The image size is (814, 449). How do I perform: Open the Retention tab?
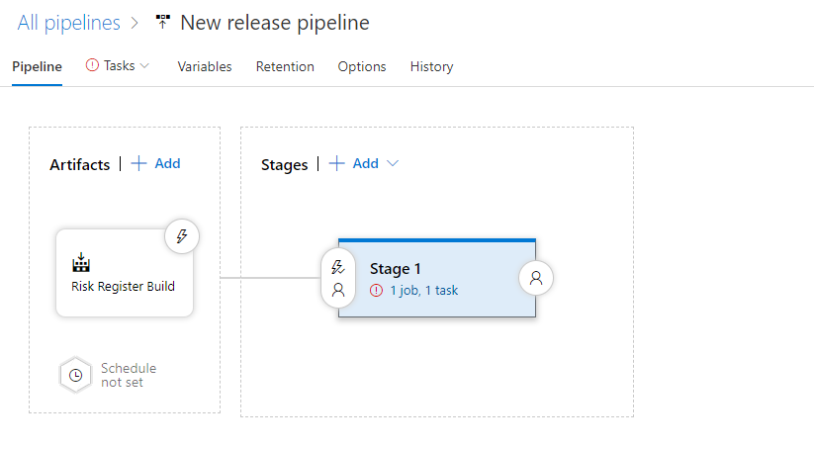pyautogui.click(x=285, y=66)
